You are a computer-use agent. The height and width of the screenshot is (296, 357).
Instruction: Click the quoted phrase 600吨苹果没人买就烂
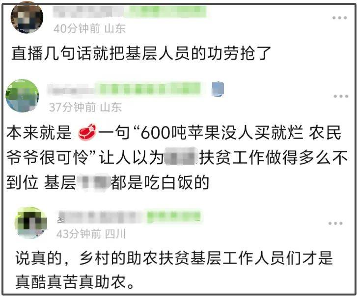222,133
